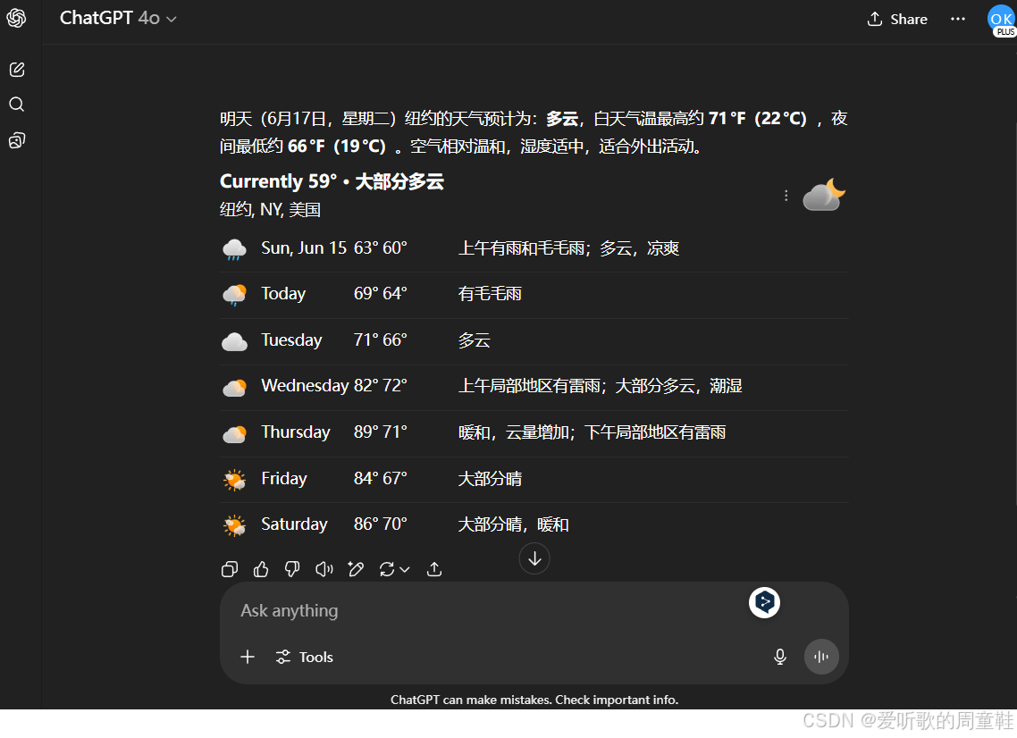Select the Wednesday forecast label
This screenshot has height=738, width=1017.
pos(305,385)
